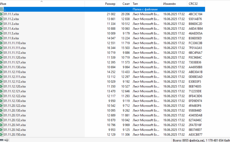This screenshot has width=230, height=142.
Task: Click CRC32 value F0C9684C
Action: (195, 58)
